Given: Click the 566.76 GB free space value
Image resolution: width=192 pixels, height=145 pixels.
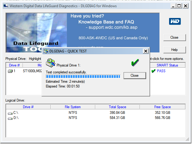Looking at the screenshot, I should [162, 118].
